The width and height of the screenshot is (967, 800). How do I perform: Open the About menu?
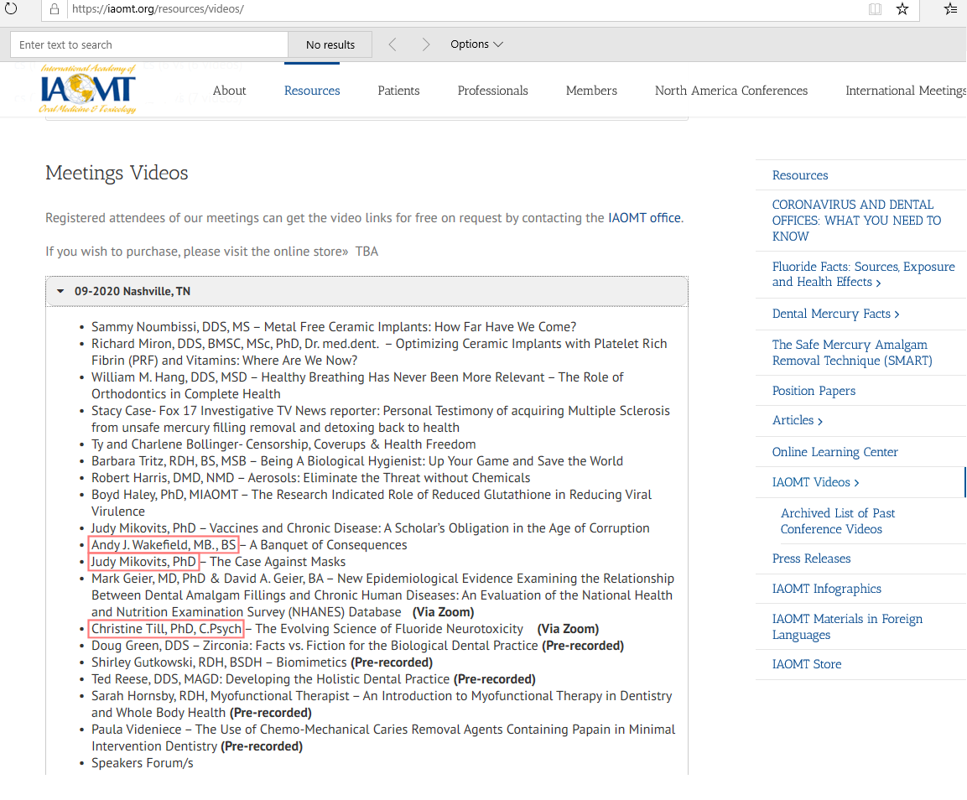[230, 91]
